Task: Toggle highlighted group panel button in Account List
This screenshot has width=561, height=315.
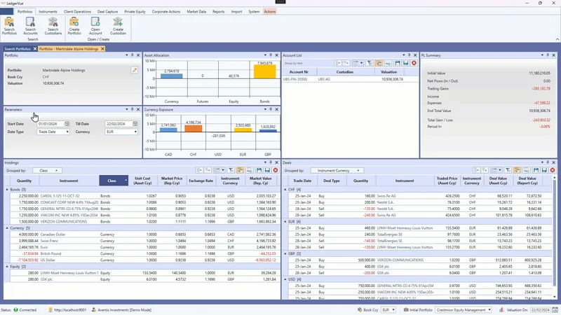Action: click(379, 63)
